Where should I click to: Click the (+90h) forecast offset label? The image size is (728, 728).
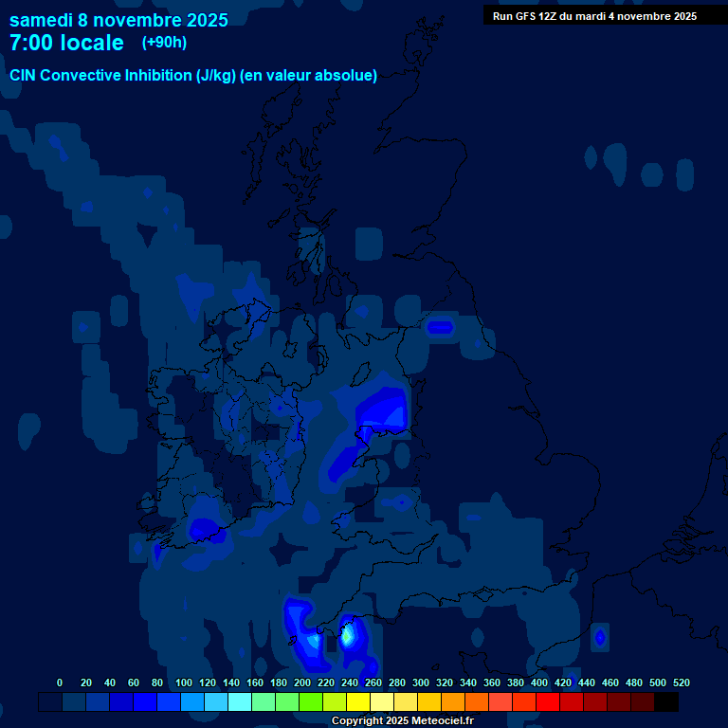(x=164, y=43)
